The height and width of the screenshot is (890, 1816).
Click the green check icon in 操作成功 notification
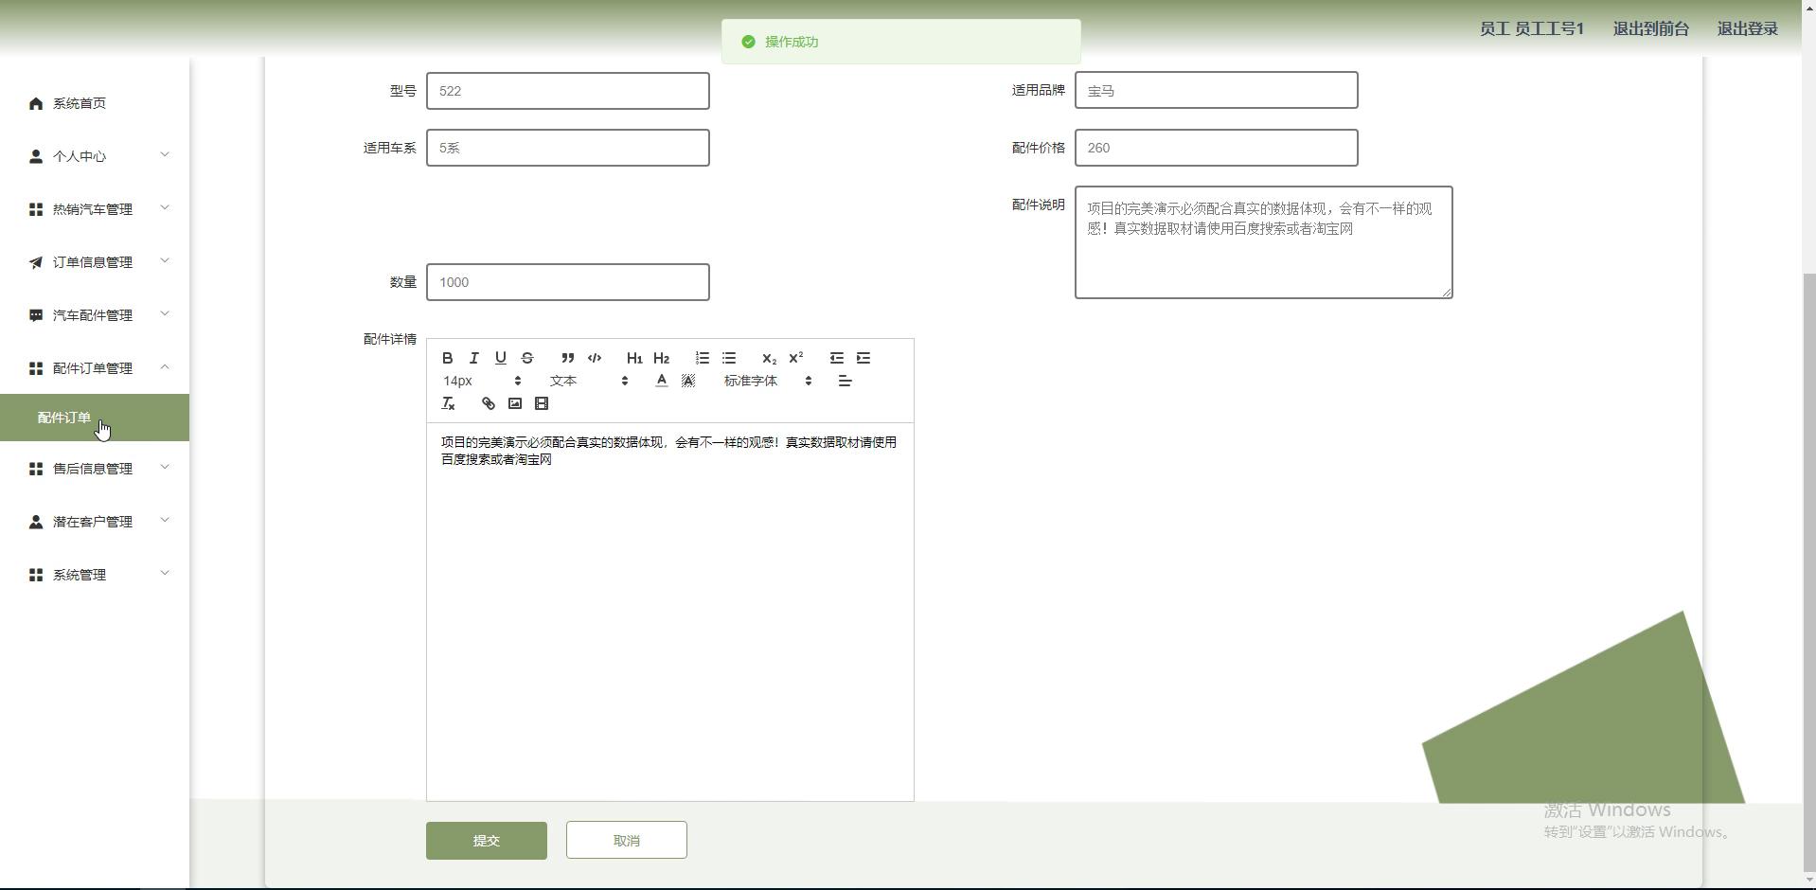748,42
